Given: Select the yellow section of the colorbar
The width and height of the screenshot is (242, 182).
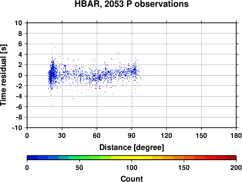Looking at the screenshot, I should point(132,157).
